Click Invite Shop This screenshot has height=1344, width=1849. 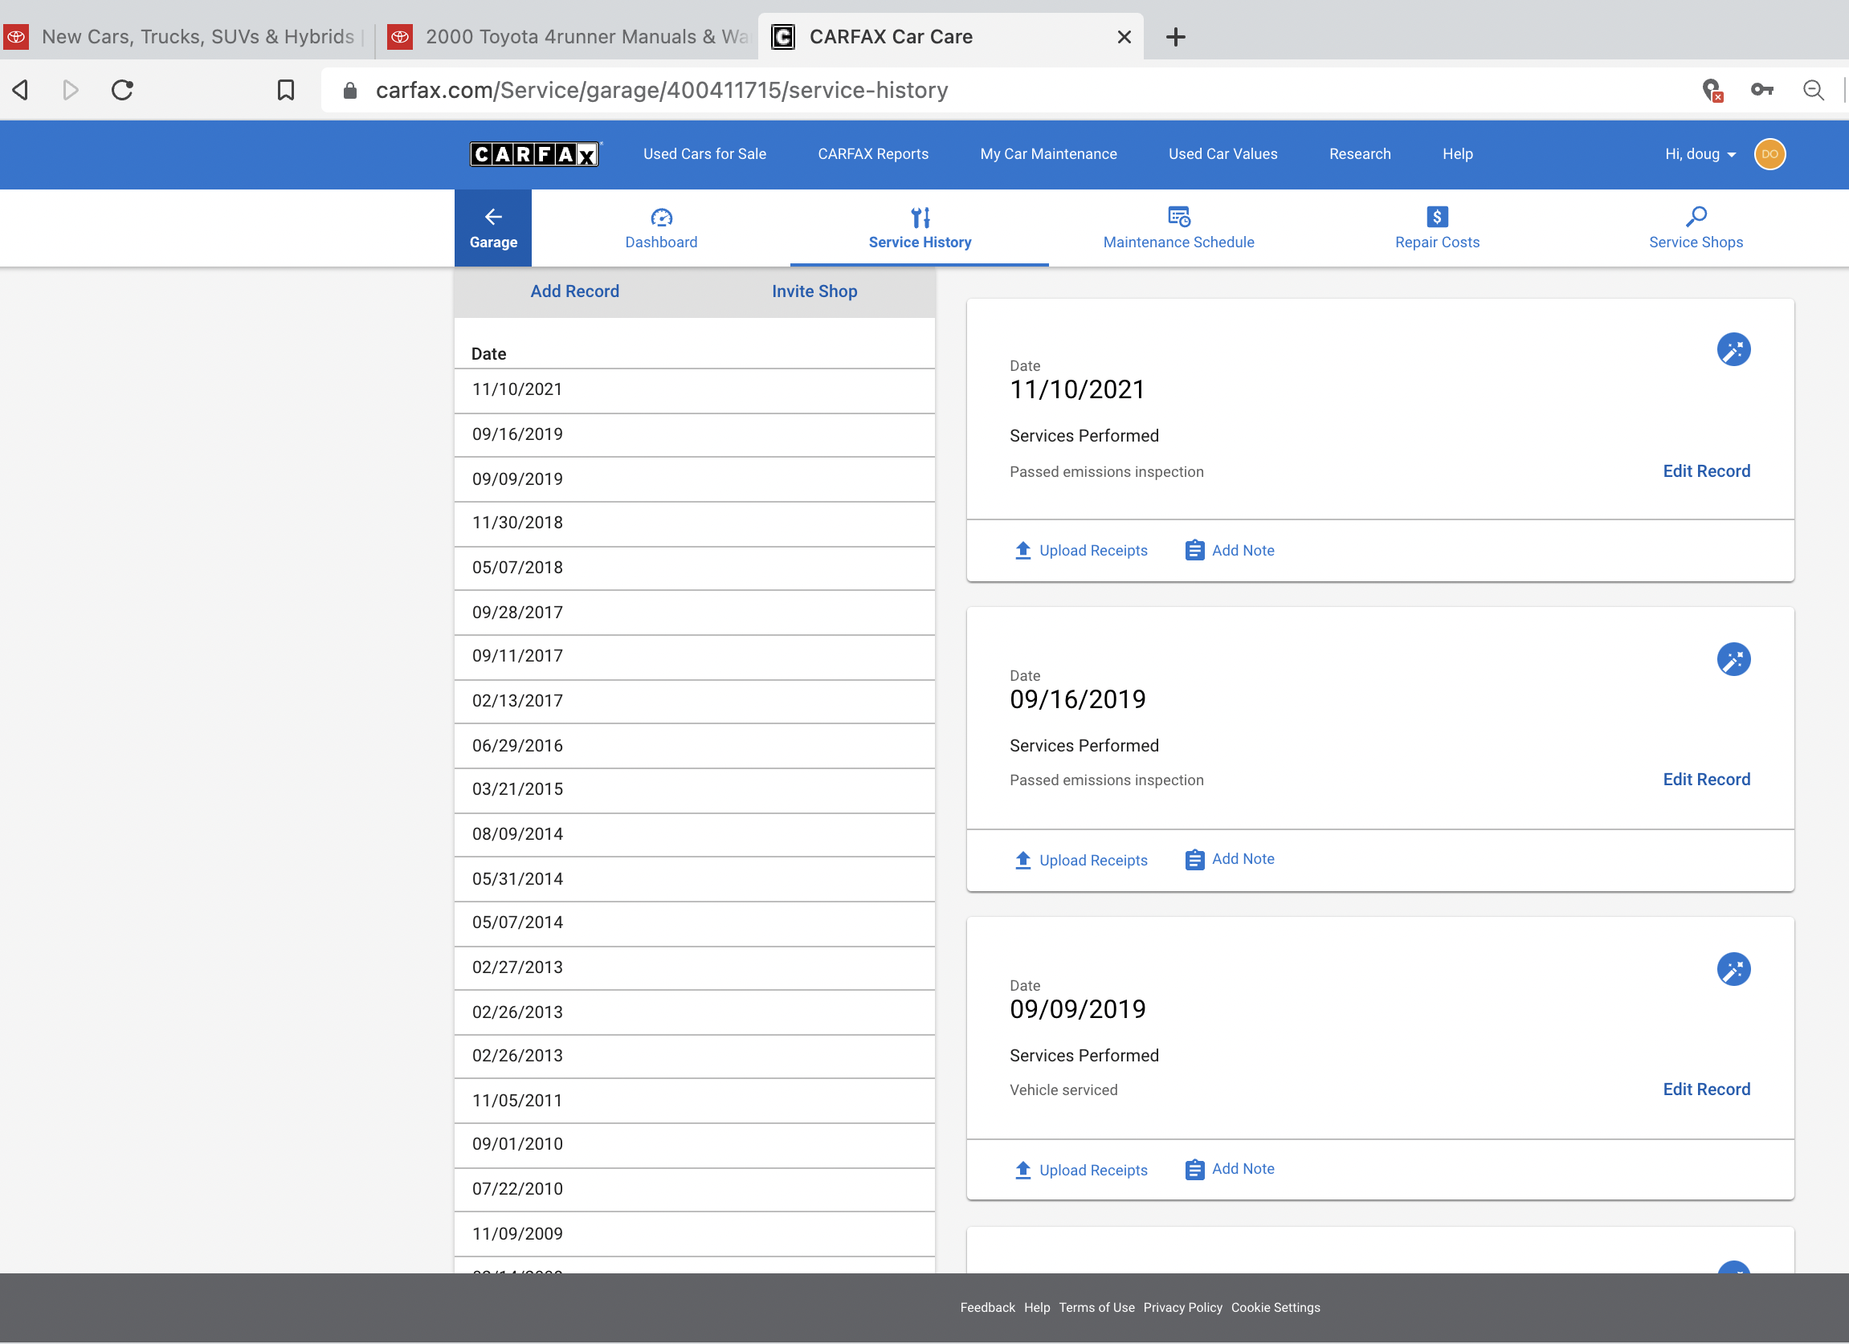(x=814, y=291)
